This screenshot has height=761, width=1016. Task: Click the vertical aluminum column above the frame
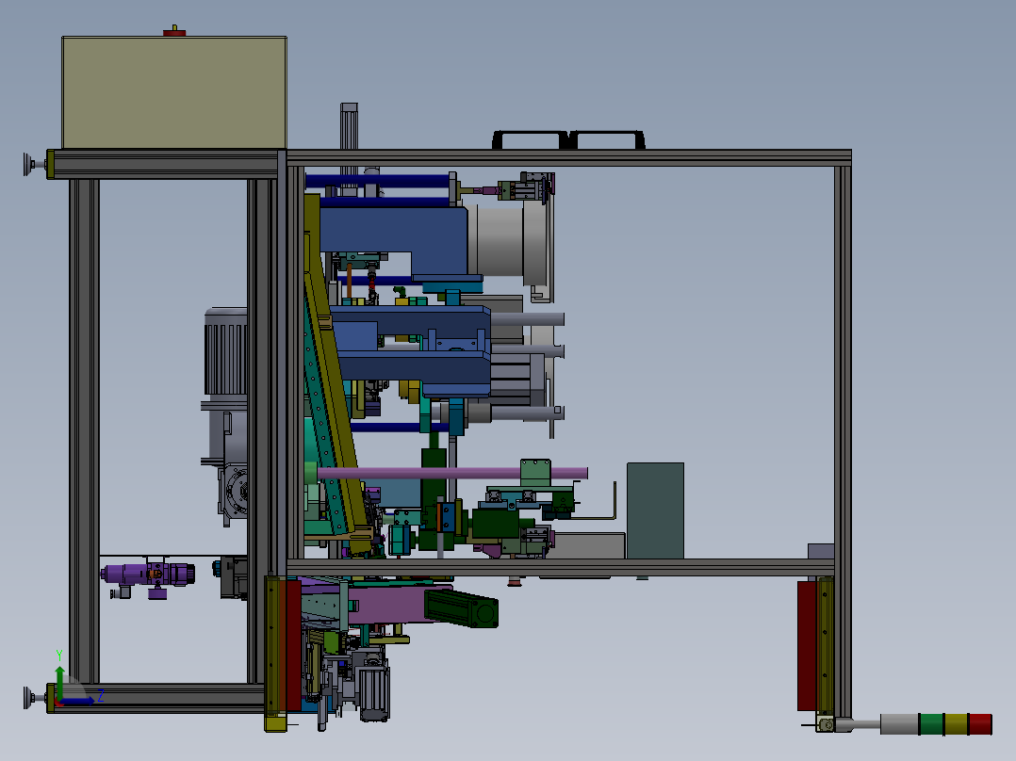(x=349, y=126)
